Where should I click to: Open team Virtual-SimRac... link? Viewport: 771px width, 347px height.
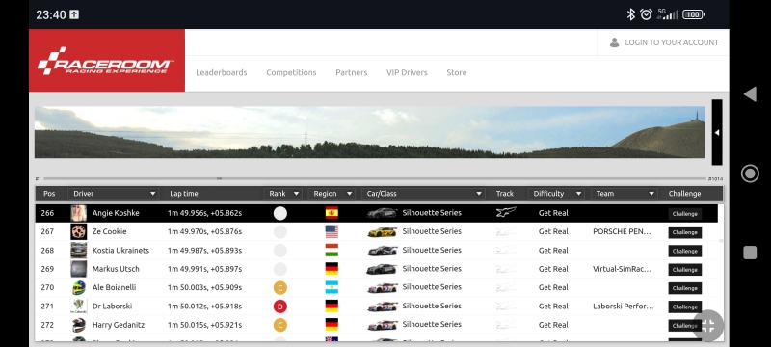coord(622,269)
